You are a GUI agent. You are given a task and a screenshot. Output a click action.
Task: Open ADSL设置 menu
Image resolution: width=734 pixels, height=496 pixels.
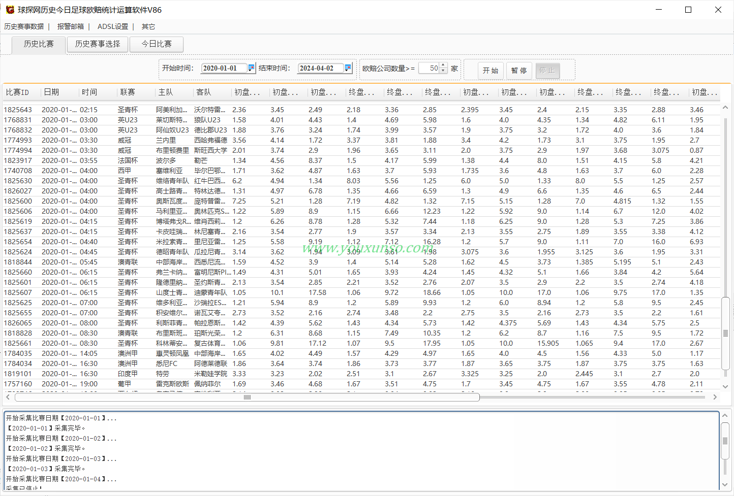coord(113,26)
